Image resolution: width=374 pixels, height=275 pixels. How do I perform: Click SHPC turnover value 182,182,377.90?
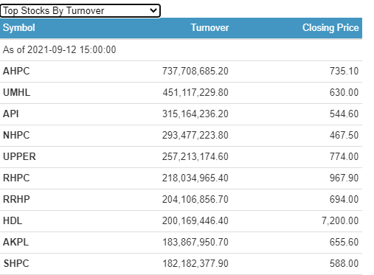point(195,263)
